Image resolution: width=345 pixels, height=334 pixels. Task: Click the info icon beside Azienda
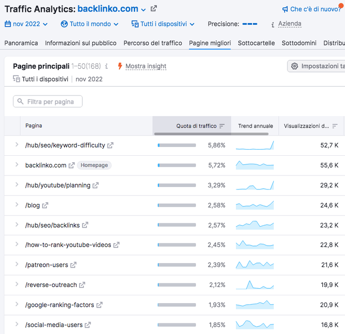point(273,25)
